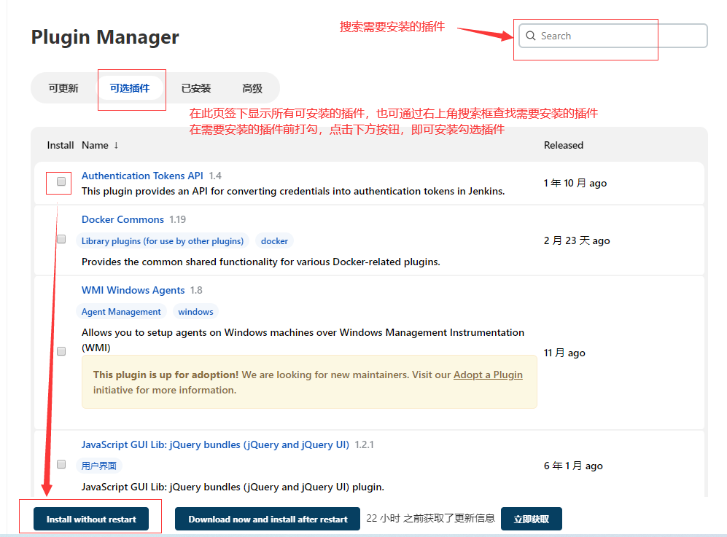Click the '6 年 1 月 ago' release date
This screenshot has height=537, width=727.
pyautogui.click(x=573, y=466)
